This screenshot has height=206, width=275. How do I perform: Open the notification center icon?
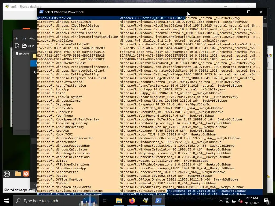[x=267, y=201]
